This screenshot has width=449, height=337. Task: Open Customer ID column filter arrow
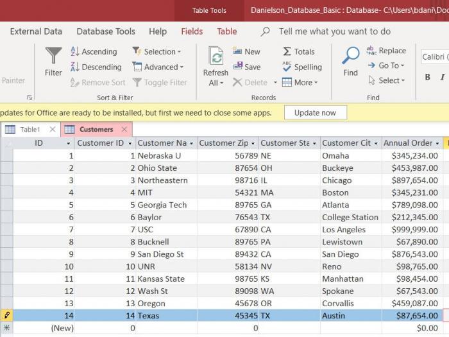[130, 143]
